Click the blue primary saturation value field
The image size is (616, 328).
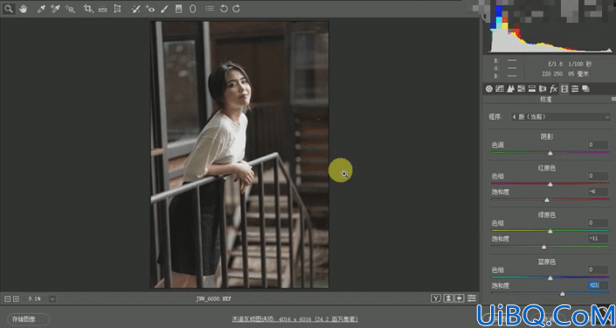tap(598, 285)
